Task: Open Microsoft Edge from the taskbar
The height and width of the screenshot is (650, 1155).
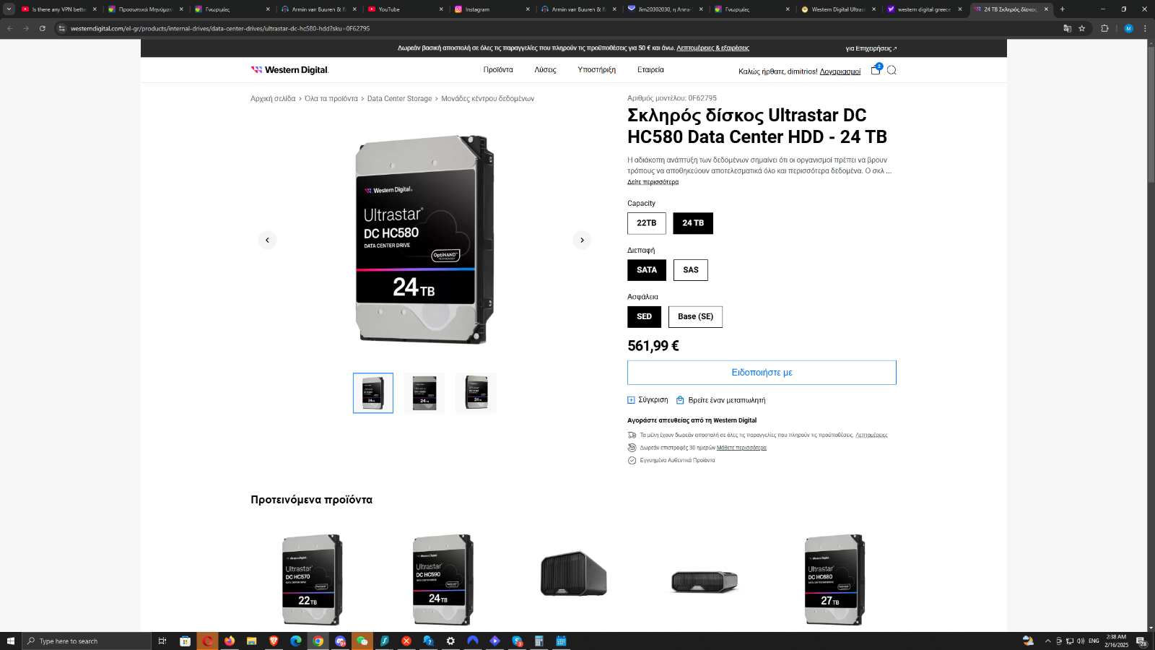Action: coord(296,641)
